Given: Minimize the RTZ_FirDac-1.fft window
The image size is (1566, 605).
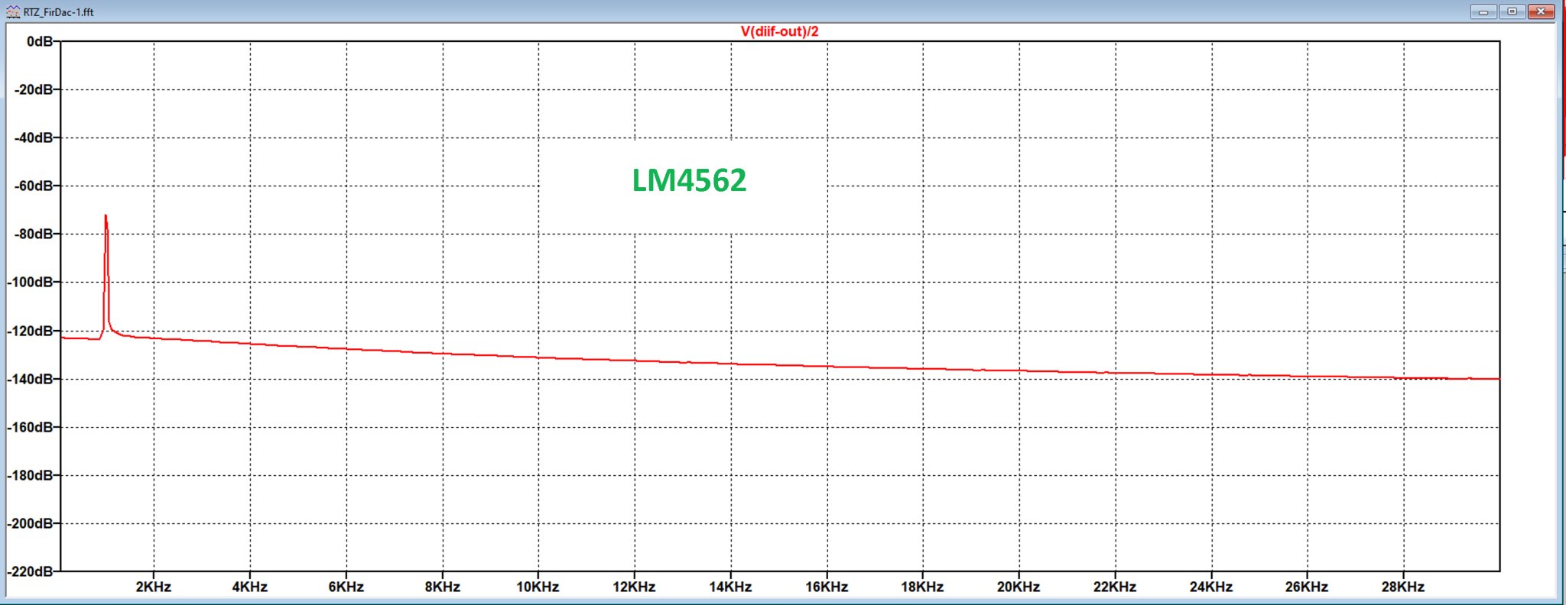Looking at the screenshot, I should (1483, 11).
